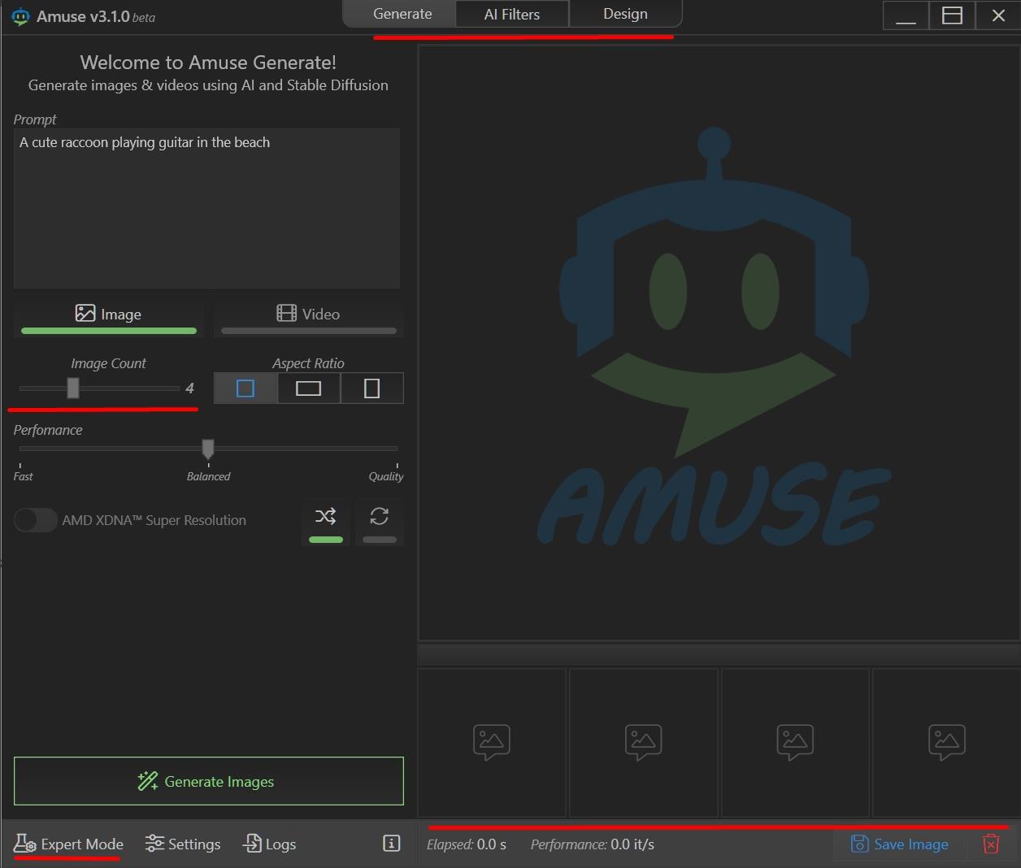
Task: Select the square aspect ratio
Action: point(245,388)
